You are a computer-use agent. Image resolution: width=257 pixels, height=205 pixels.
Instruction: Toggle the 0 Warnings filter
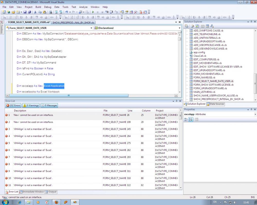31,105
